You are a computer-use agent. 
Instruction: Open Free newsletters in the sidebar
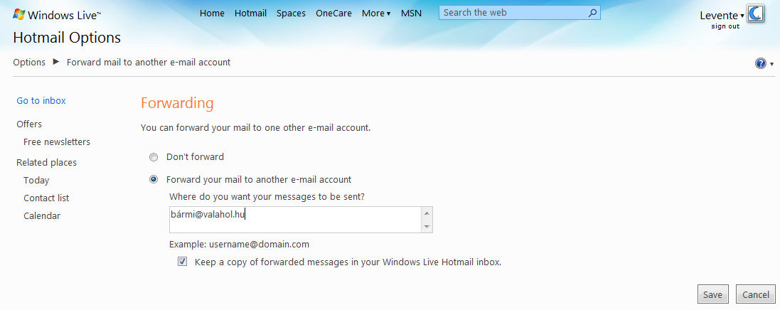click(57, 141)
